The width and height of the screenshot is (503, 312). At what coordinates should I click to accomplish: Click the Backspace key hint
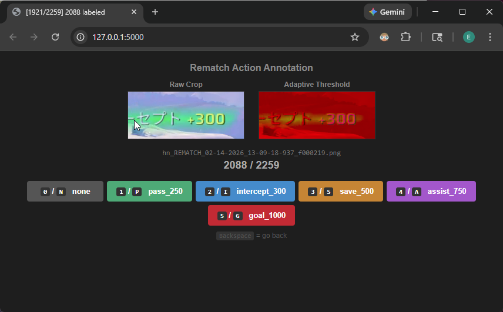[x=235, y=236]
